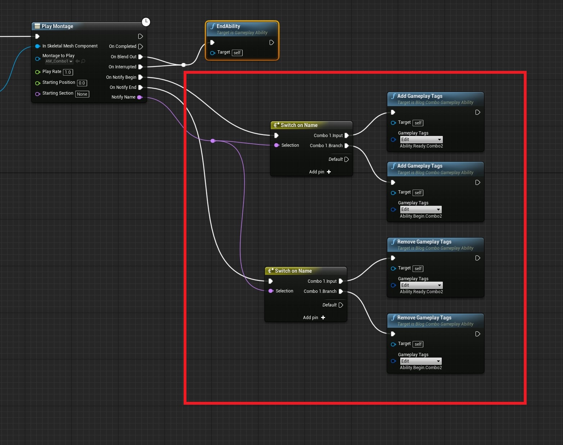563x445 pixels.
Task: Click upper Switch on Name Default pin
Action: (x=347, y=159)
